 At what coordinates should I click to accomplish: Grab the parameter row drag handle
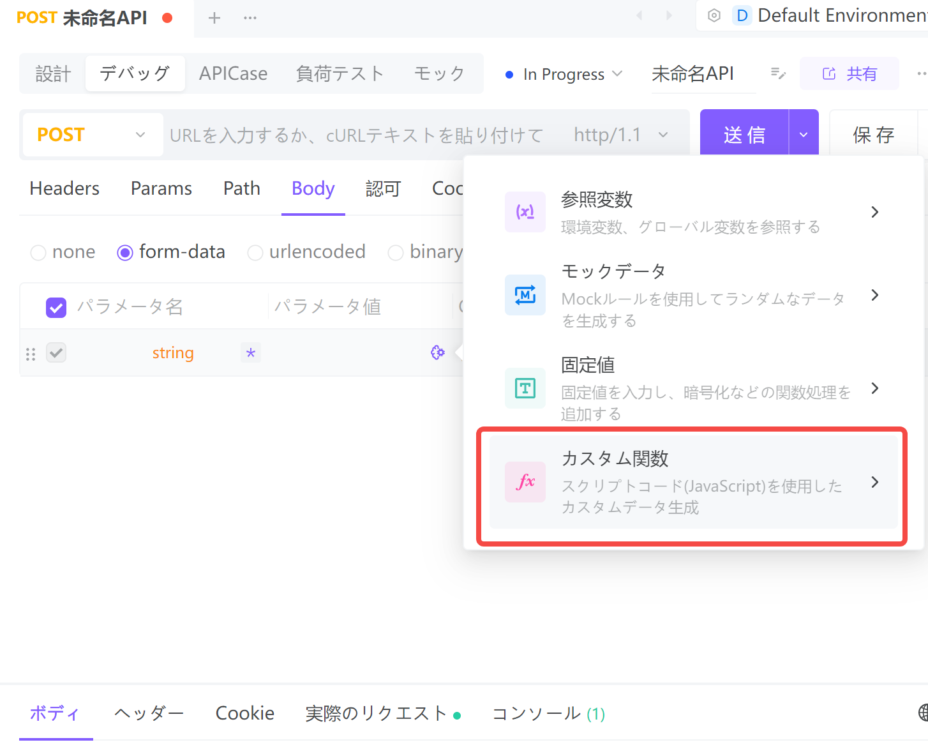click(30, 352)
